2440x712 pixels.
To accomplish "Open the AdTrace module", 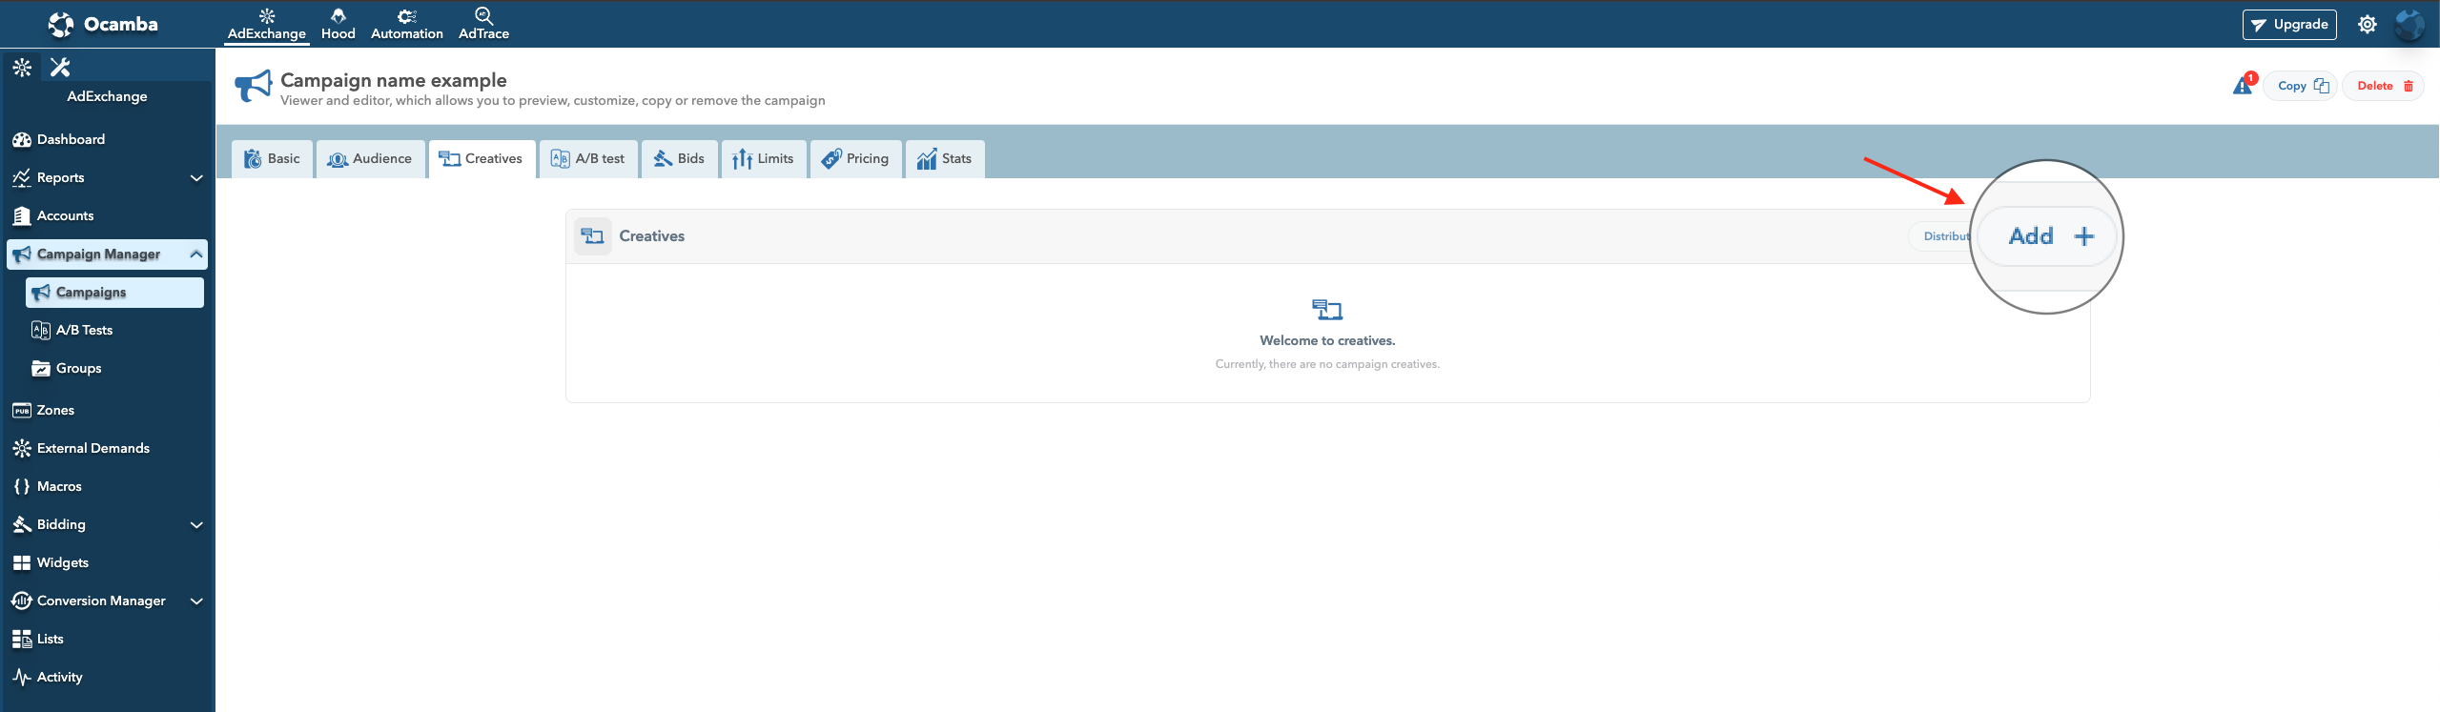I will [483, 24].
